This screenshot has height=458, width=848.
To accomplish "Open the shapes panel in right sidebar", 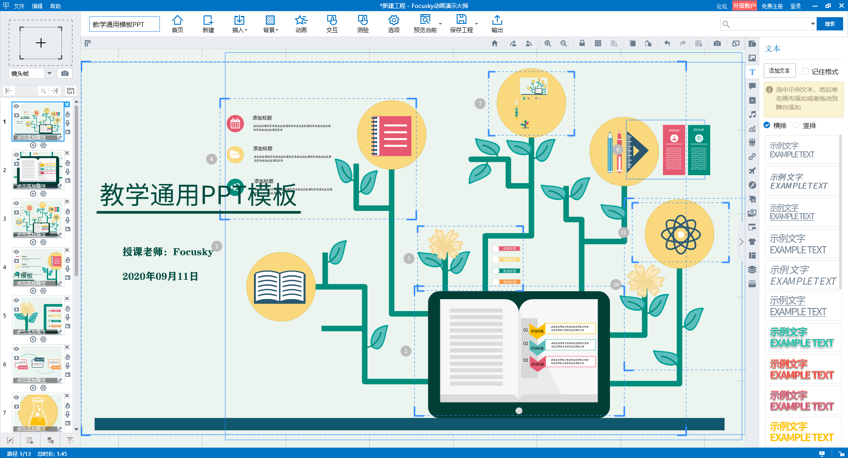I will click(x=752, y=44).
